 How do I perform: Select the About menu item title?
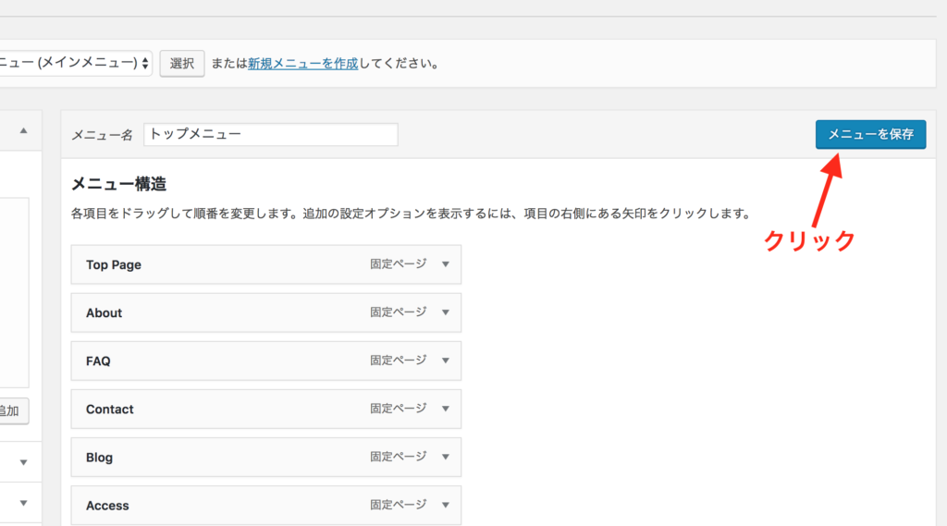click(104, 312)
